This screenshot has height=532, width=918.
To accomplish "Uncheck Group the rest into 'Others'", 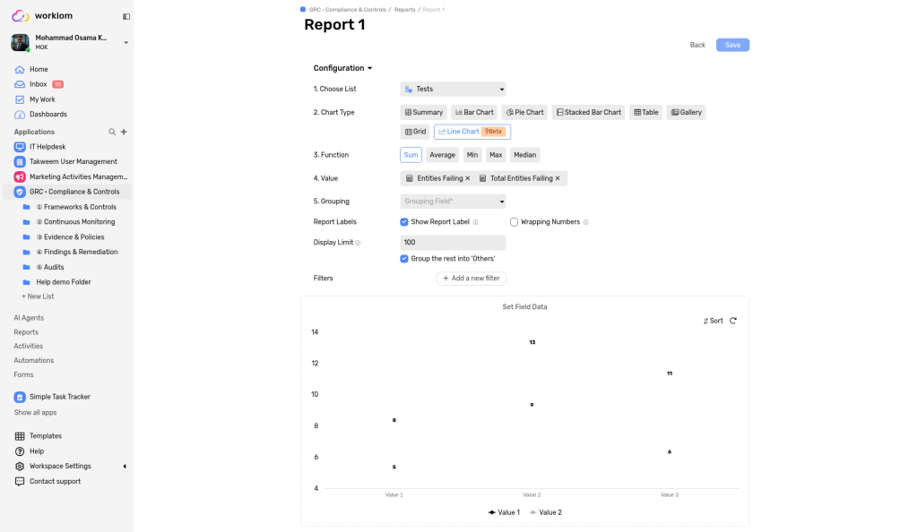I will point(404,259).
